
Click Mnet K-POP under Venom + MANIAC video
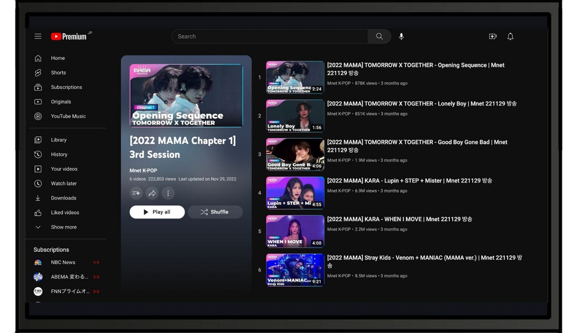339,276
